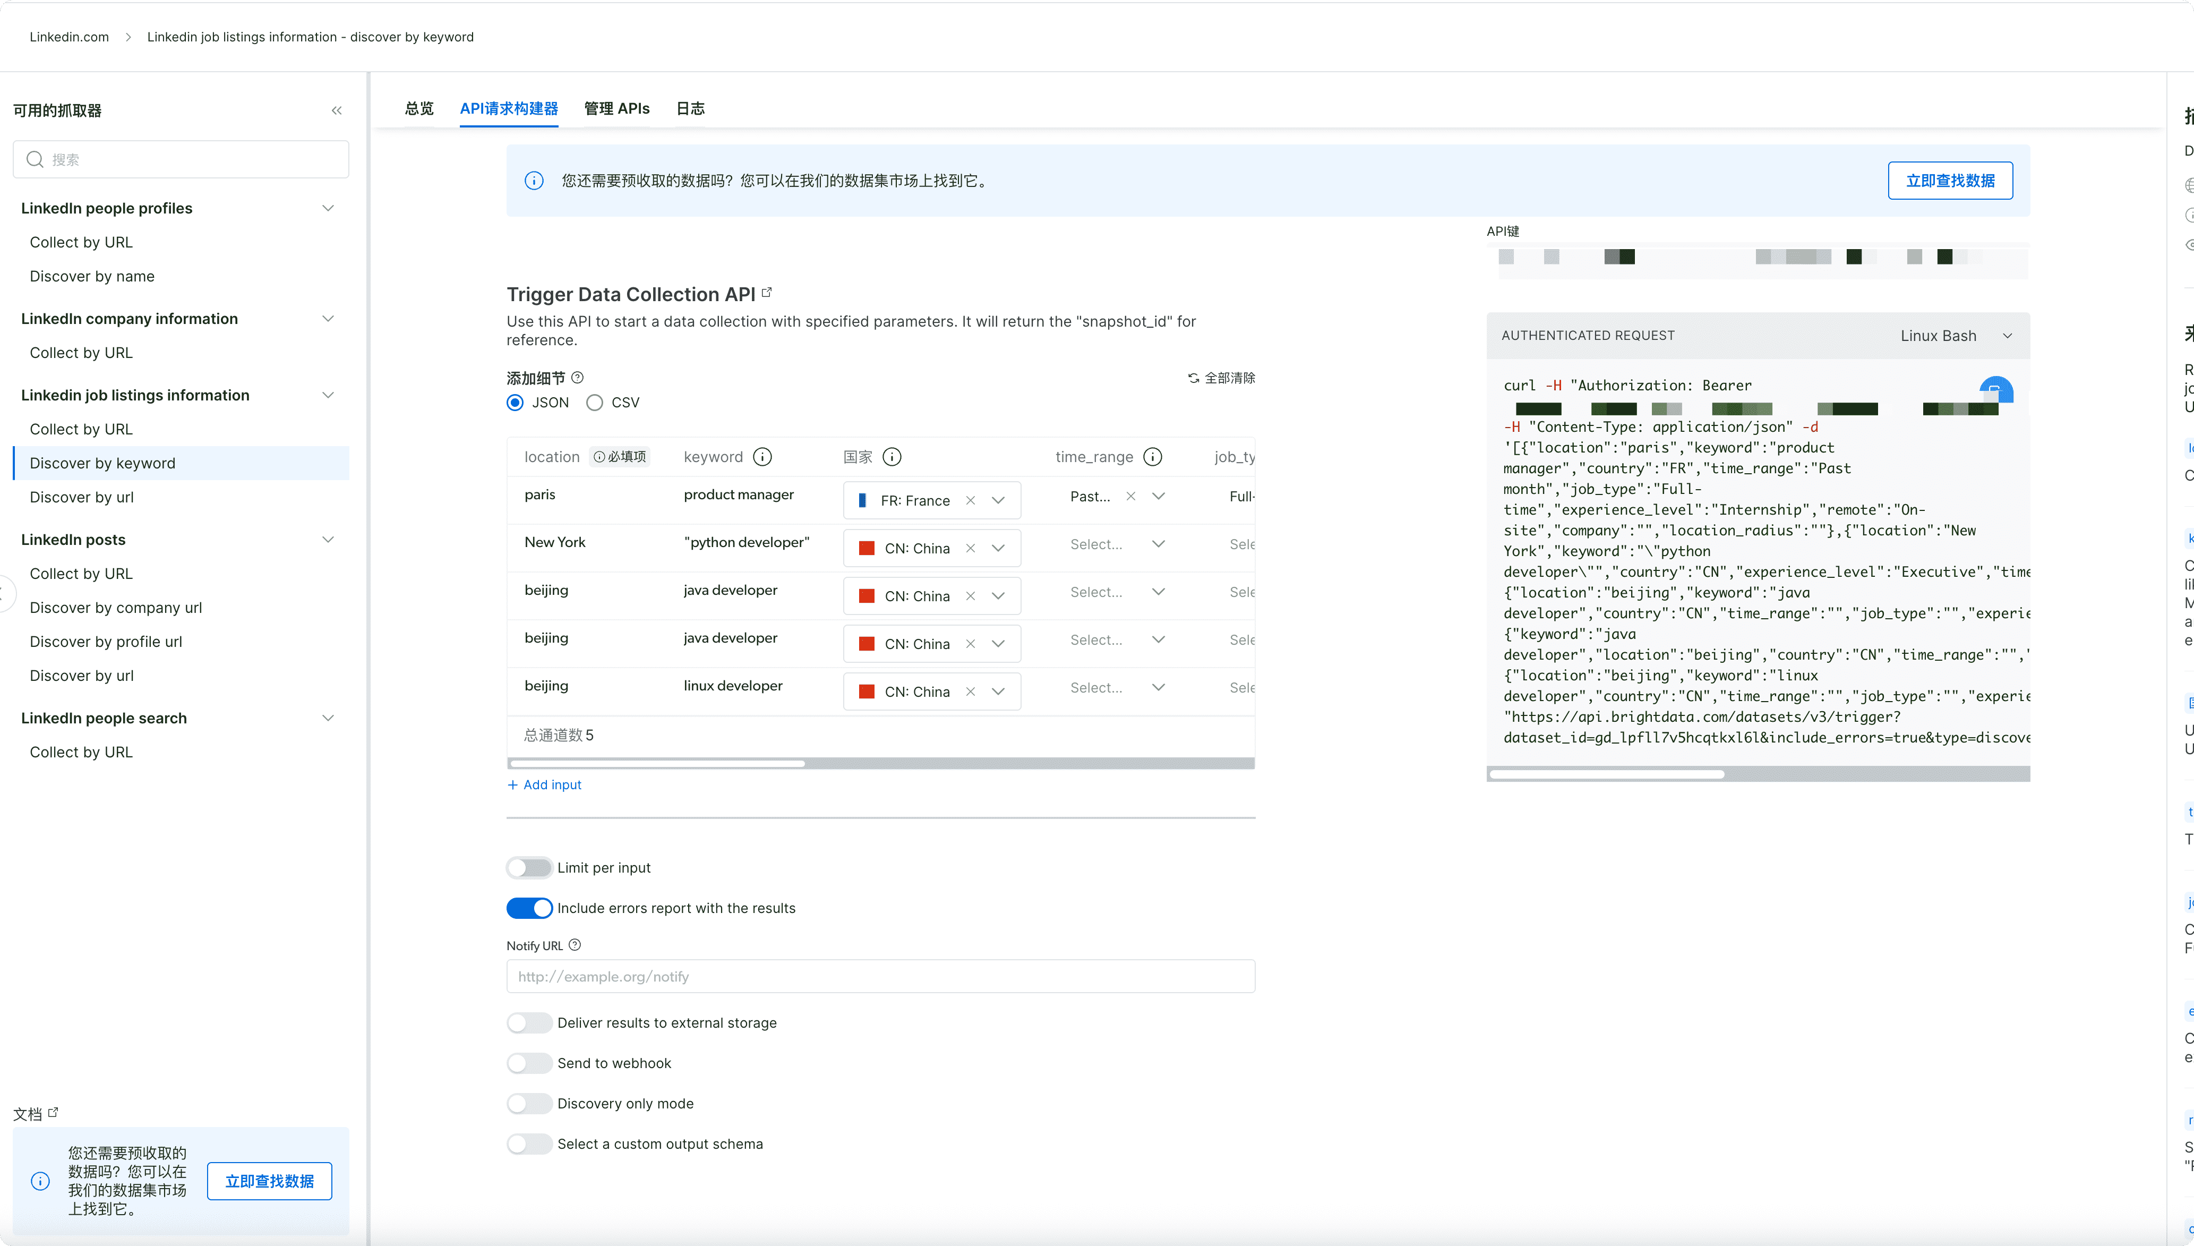This screenshot has width=2194, height=1246.
Task: Turn on Discovery only mode
Action: click(x=529, y=1103)
